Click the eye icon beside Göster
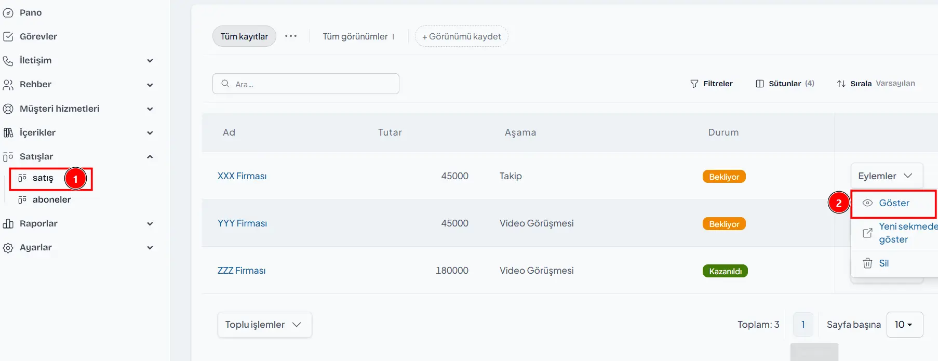 (867, 203)
